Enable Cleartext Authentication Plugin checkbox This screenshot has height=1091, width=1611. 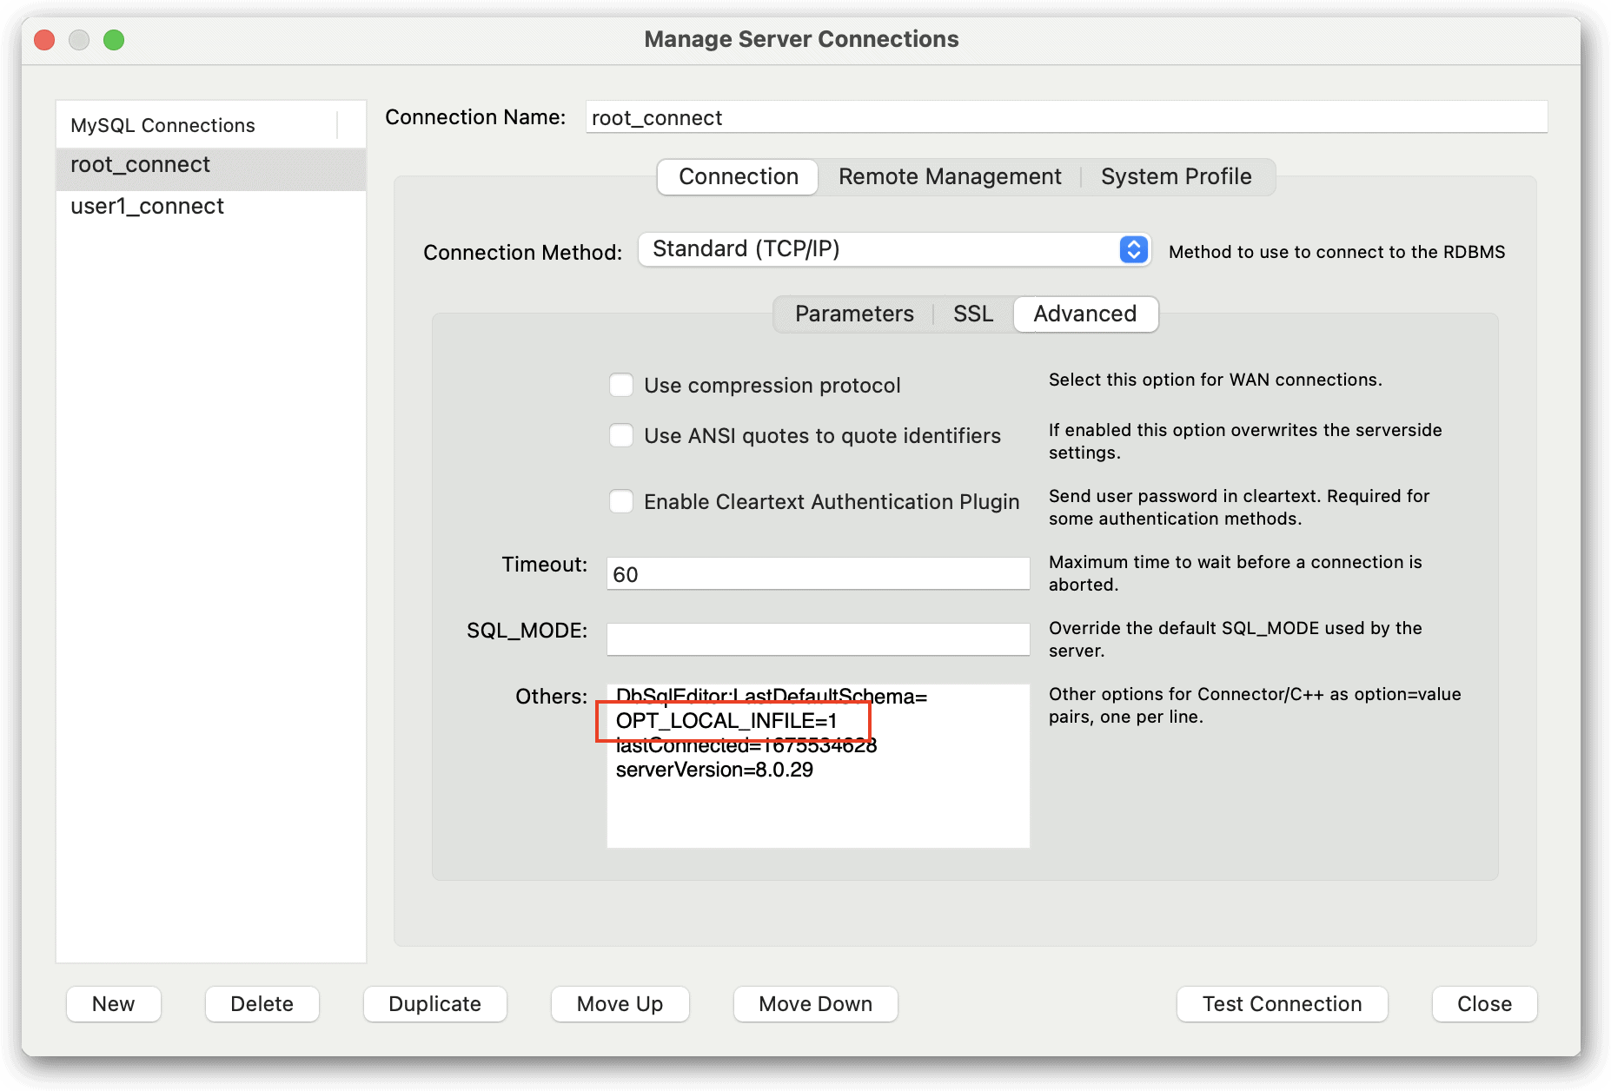pos(621,501)
